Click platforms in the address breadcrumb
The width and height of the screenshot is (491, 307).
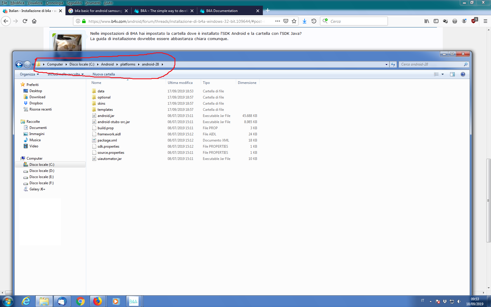coord(128,64)
